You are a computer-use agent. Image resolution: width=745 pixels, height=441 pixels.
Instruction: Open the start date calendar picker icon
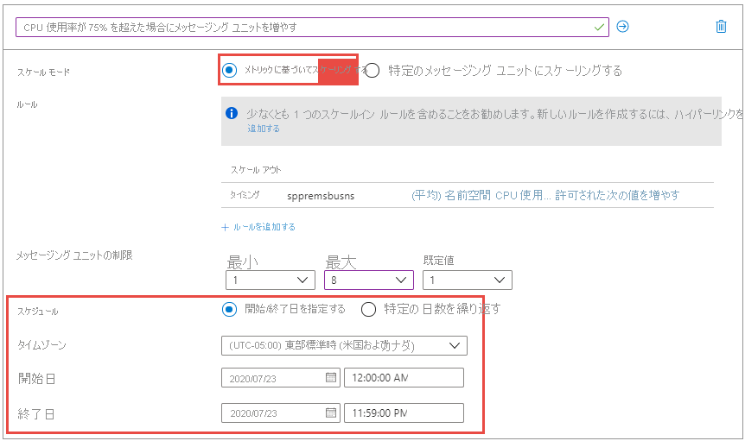(331, 377)
